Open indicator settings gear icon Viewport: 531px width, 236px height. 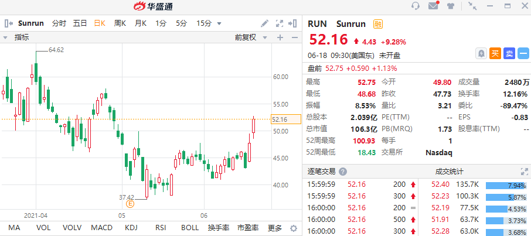[x=294, y=228]
